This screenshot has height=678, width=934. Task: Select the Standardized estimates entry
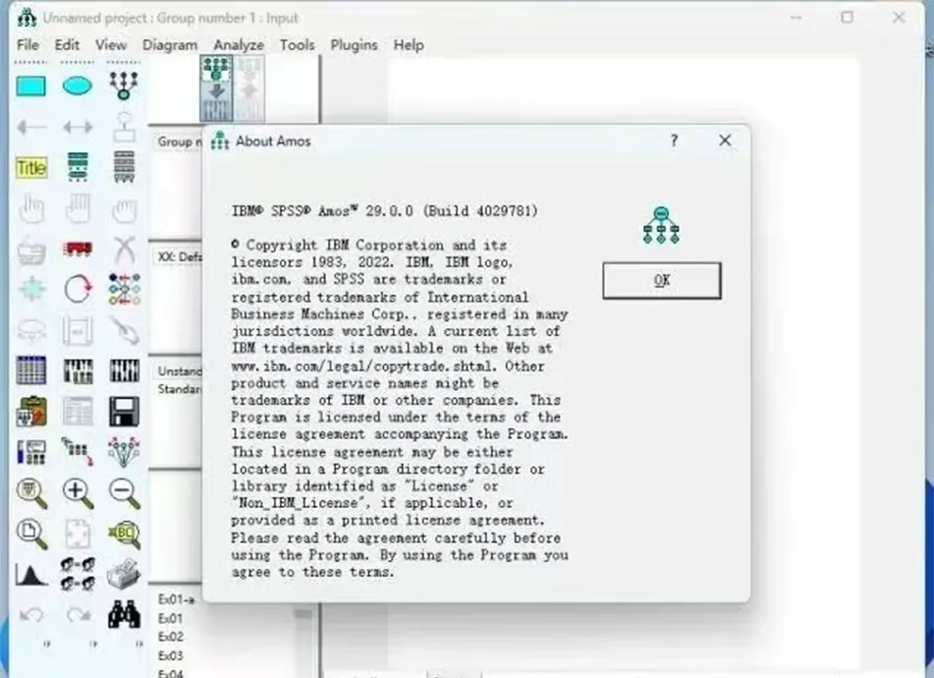180,389
